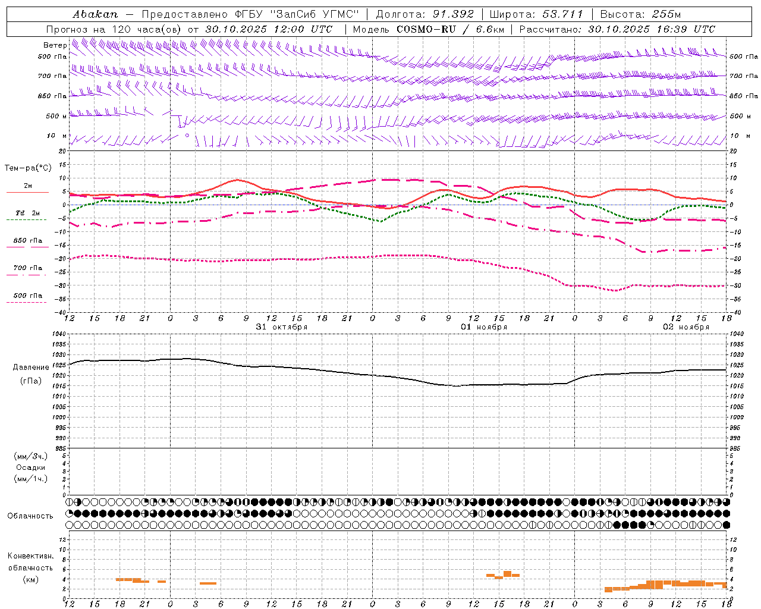Screen dimensions: 761x609
Task: Click 'Рассчитано: 30.10.2025 16:39 UTC' text
Action: (x=617, y=29)
